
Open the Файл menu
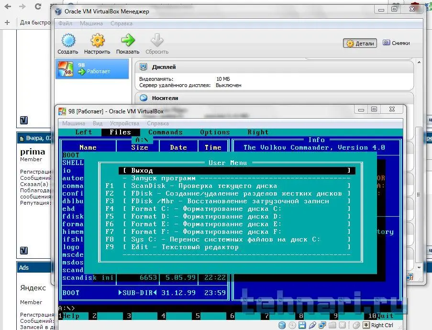[x=66, y=23]
